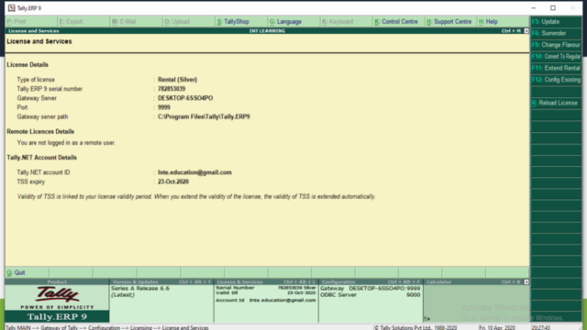Click the calculator input prompt area
The image size is (587, 330).
click(476, 319)
